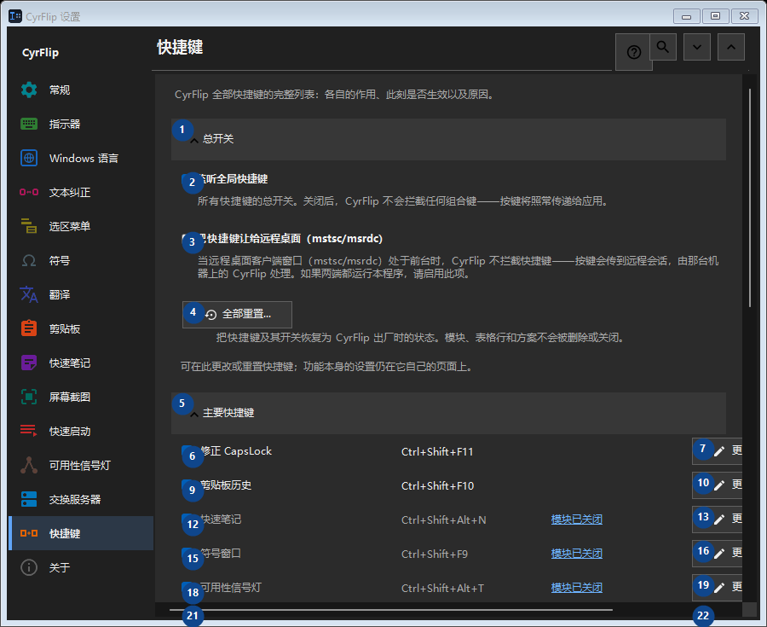Open 模块已关闭 link for 快速笔记 row
The width and height of the screenshot is (767, 627).
tap(577, 520)
